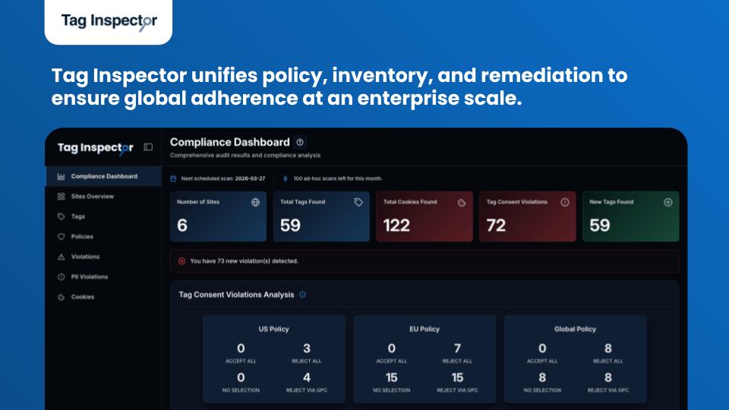
Task: Click next scheduled scan date 2026-03-27
Action: point(250,178)
